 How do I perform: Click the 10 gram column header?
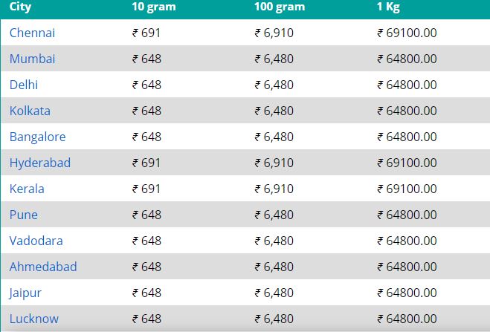[154, 7]
